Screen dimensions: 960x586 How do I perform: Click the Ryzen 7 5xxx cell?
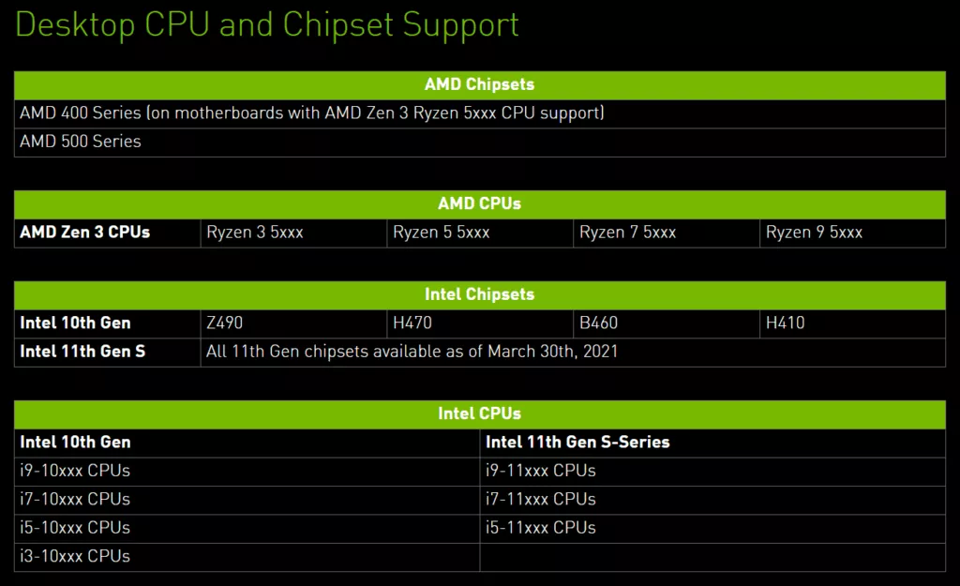667,233
